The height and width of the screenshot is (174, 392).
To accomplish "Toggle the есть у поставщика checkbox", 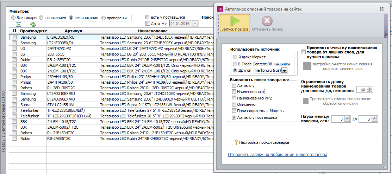I will click(x=148, y=17).
